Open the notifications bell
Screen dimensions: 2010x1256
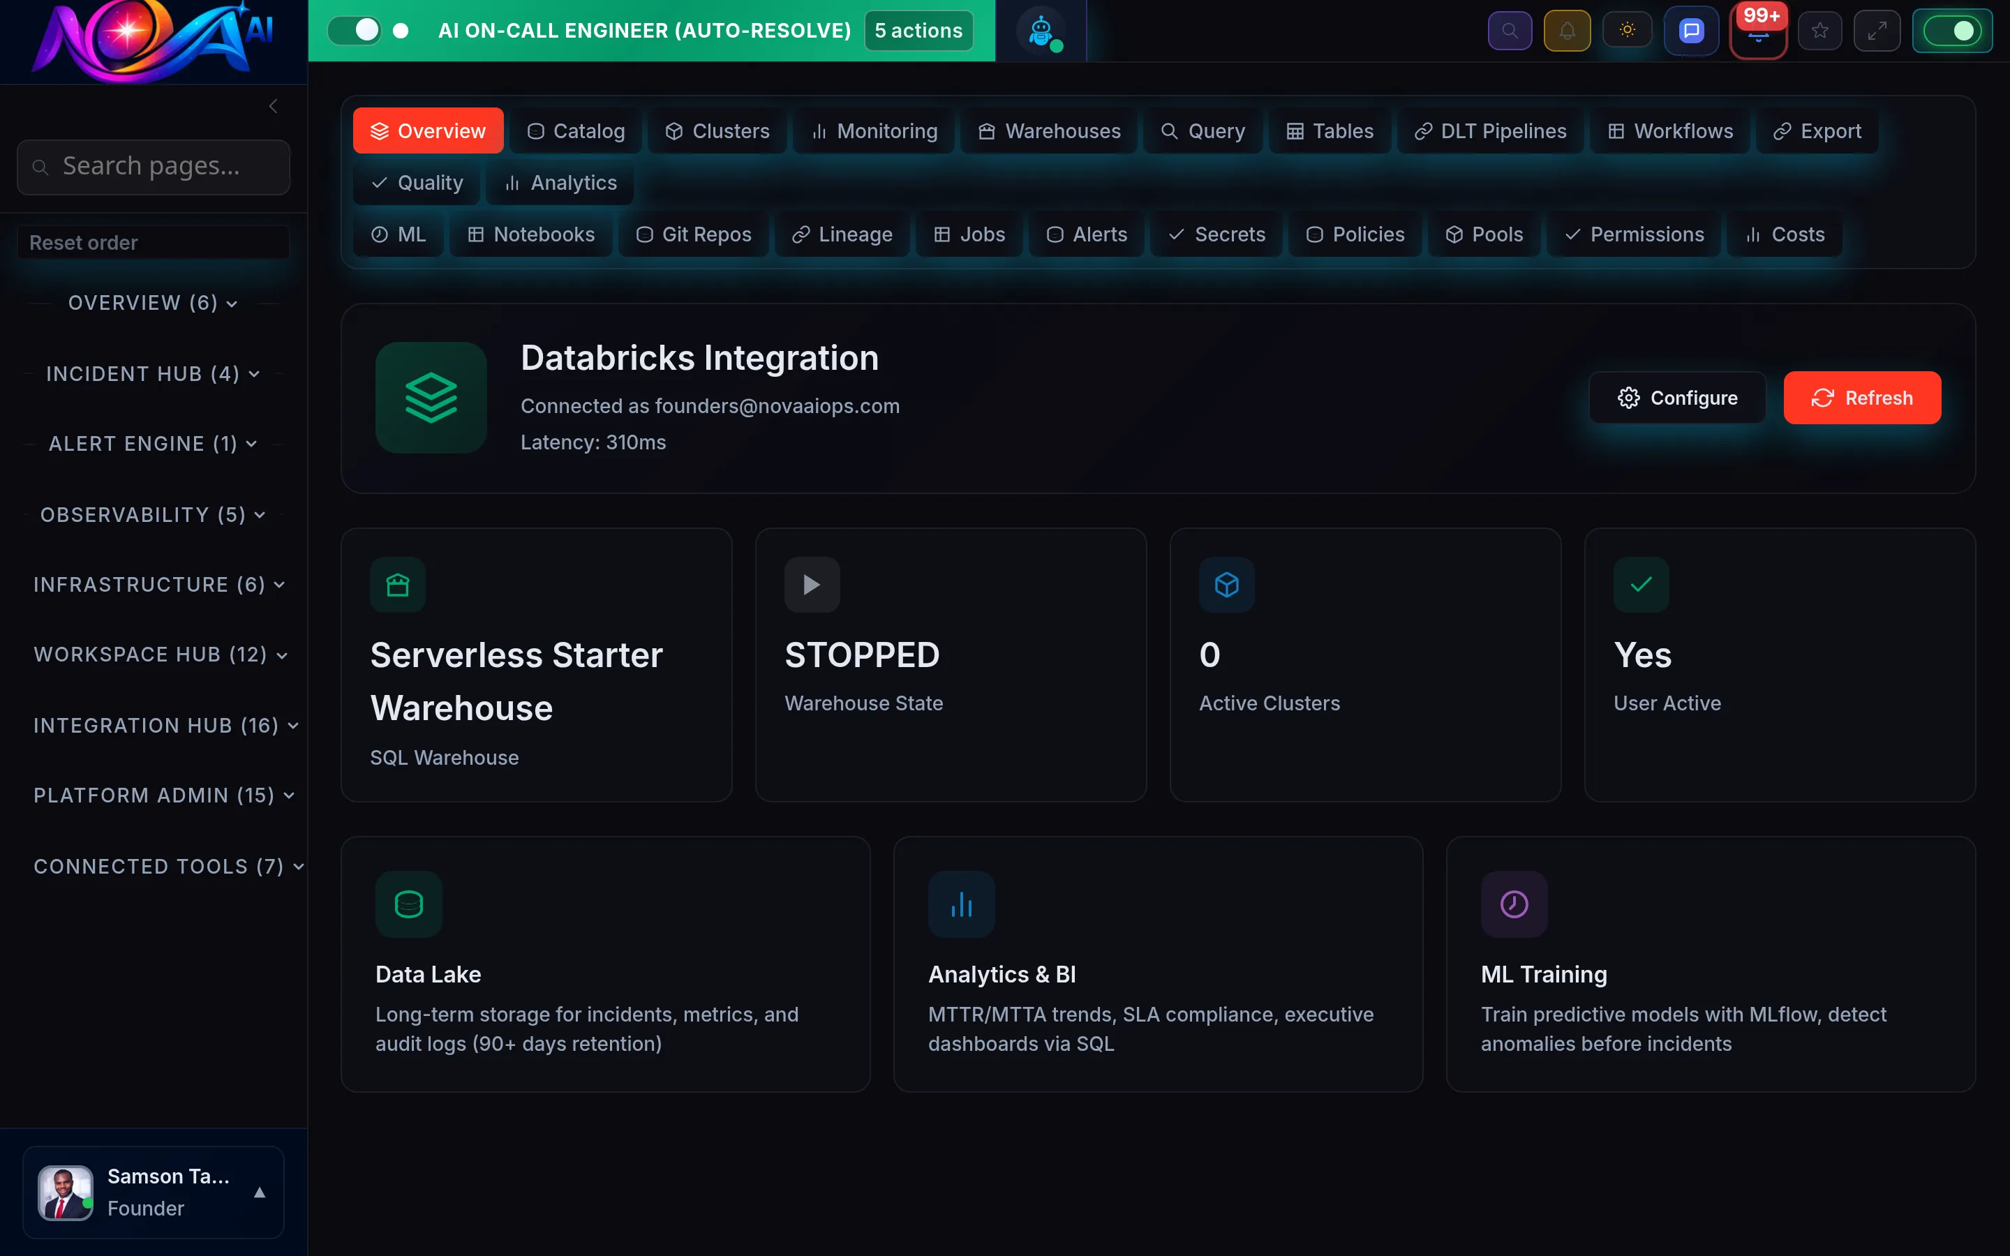1568,30
